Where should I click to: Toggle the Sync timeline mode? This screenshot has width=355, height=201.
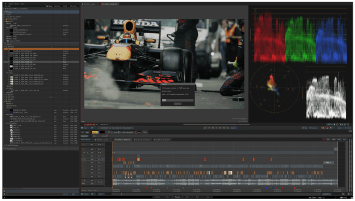(328, 139)
